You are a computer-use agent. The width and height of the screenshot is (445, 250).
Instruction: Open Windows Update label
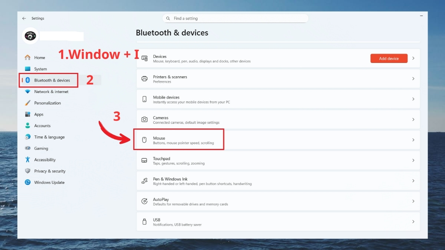pos(49,182)
